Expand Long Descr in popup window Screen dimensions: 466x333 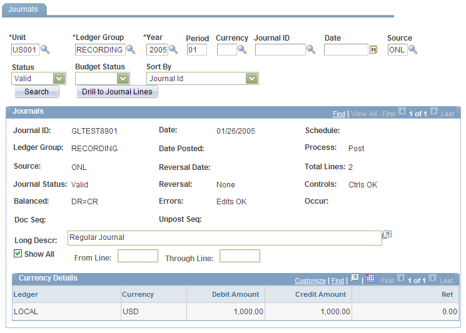[387, 235]
